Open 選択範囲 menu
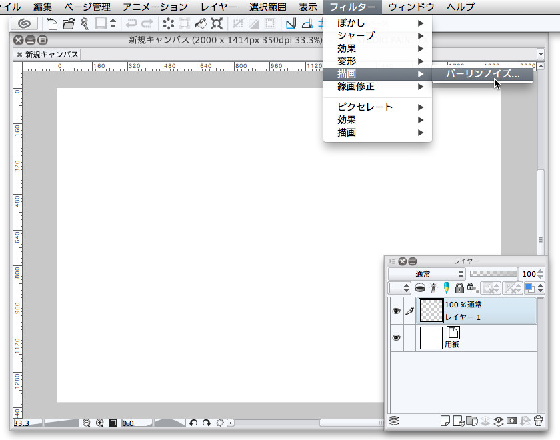The image size is (560, 440). click(268, 7)
